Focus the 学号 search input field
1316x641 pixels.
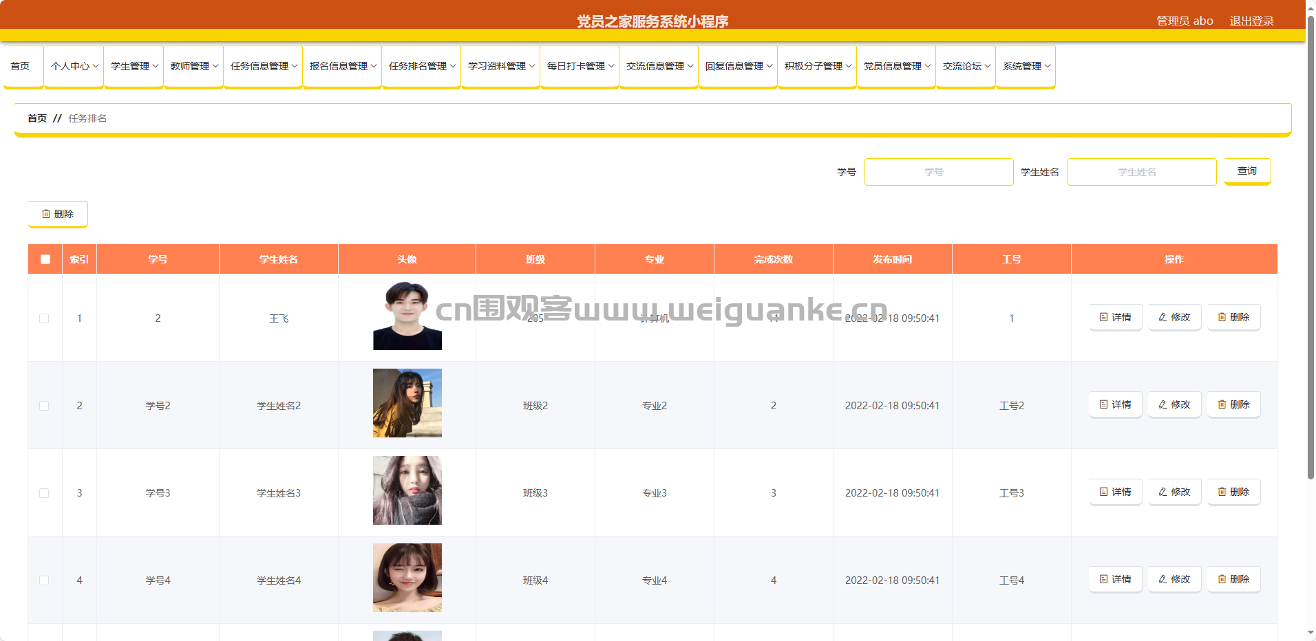point(939,172)
